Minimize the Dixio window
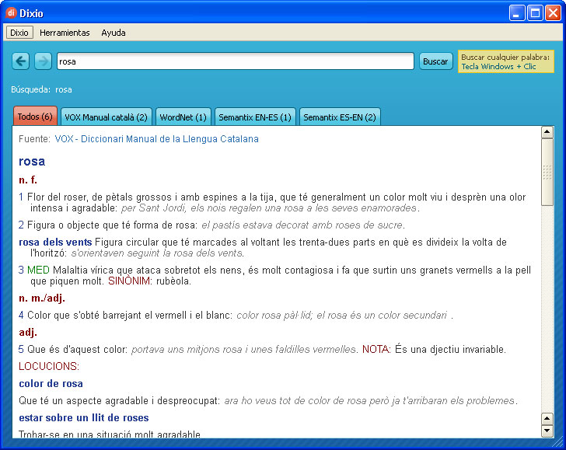This screenshot has width=566, height=450. [517, 13]
